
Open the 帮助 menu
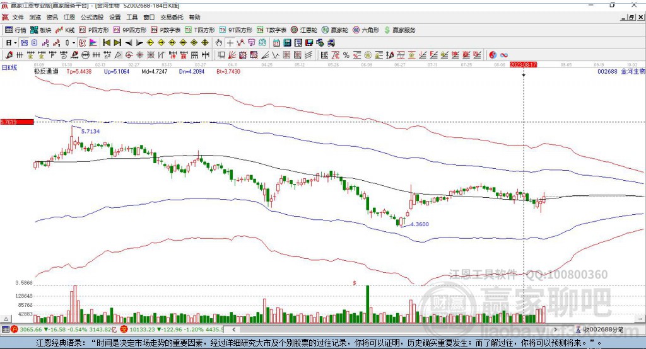(194, 17)
